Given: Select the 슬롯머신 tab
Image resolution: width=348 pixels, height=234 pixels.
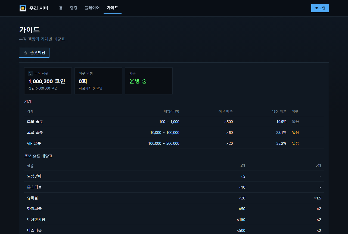Looking at the screenshot, I should coord(34,53).
